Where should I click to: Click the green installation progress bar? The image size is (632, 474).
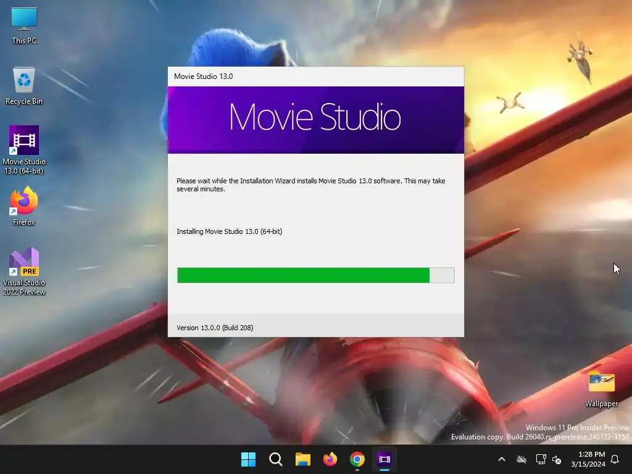point(315,275)
